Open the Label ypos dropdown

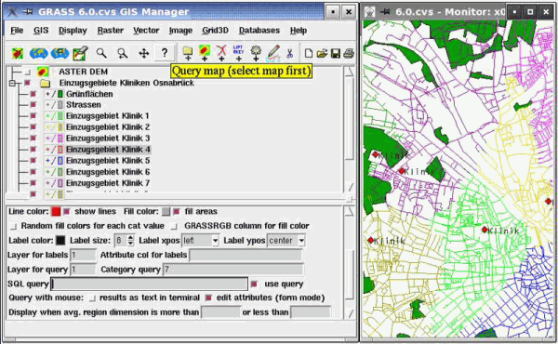[x=301, y=241]
